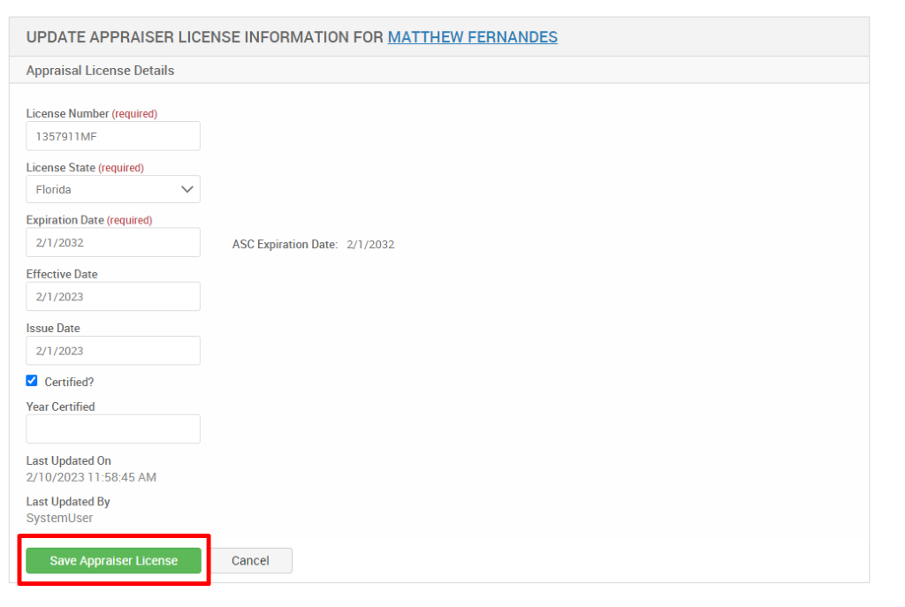This screenshot has width=905, height=607.
Task: Focus the Expiration Date input showing 2/1/2032
Action: 112,242
